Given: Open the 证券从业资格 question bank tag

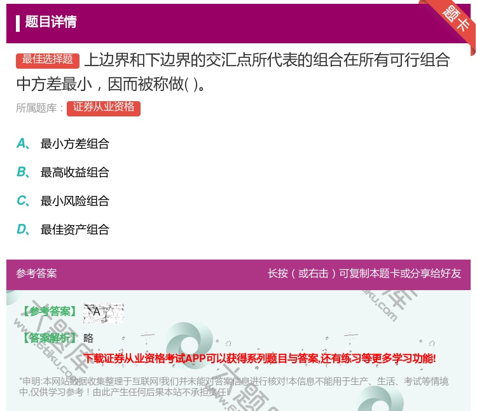Looking at the screenshot, I should [x=104, y=108].
